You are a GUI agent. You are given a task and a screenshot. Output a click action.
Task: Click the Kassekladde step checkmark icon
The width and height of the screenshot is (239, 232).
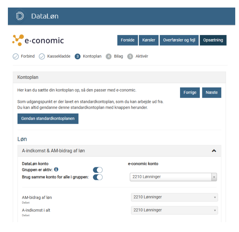coord(42,57)
